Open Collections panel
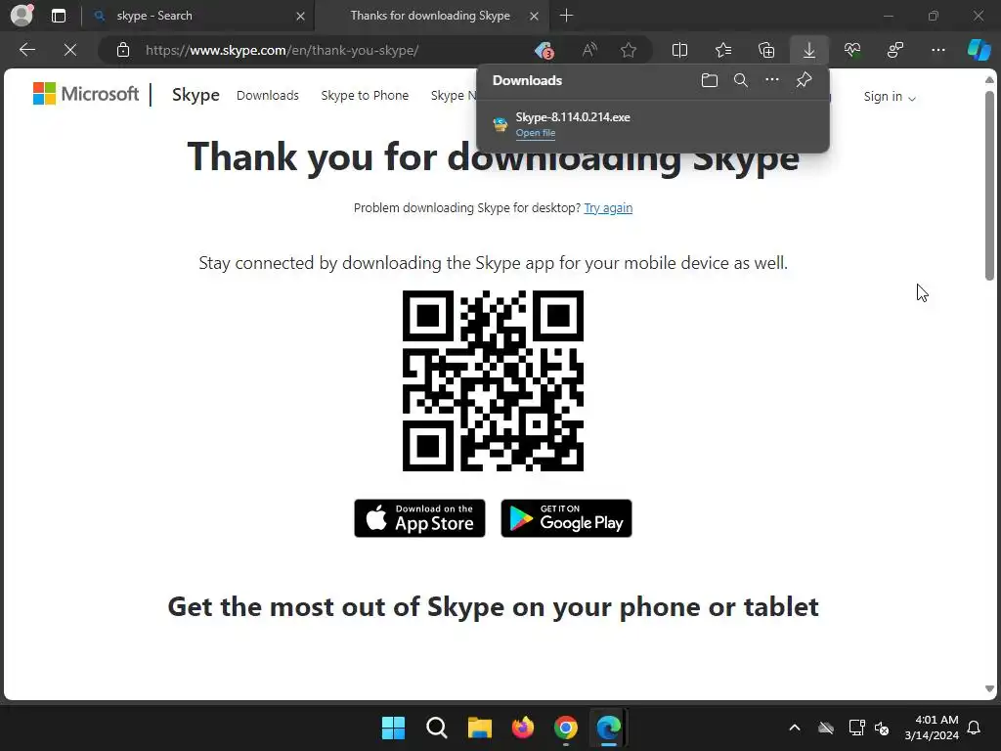The image size is (1001, 751). coord(766,50)
